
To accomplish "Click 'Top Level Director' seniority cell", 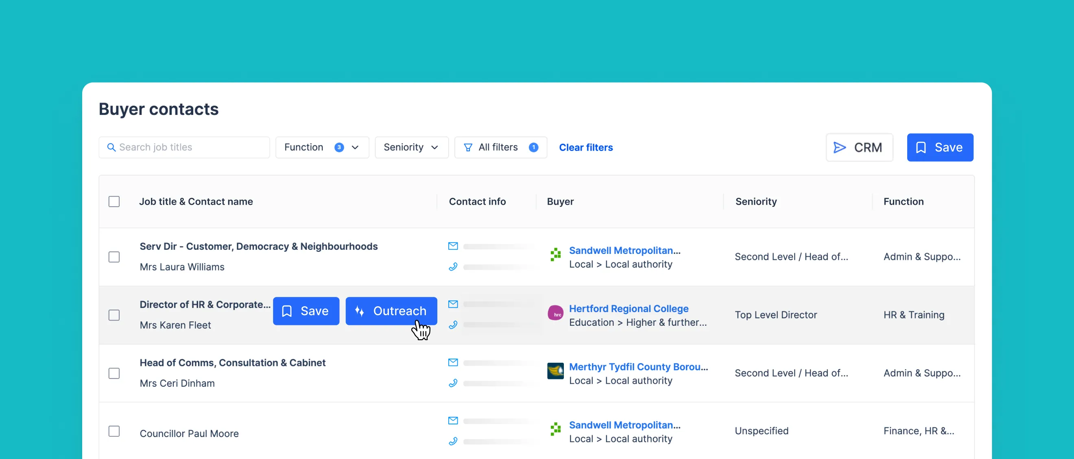I will point(775,315).
